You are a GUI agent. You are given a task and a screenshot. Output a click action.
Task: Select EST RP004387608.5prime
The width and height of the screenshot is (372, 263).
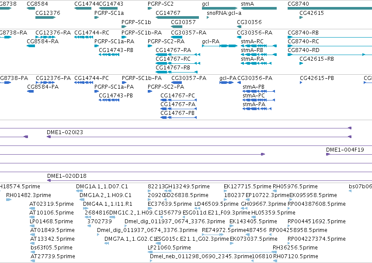click(316, 204)
